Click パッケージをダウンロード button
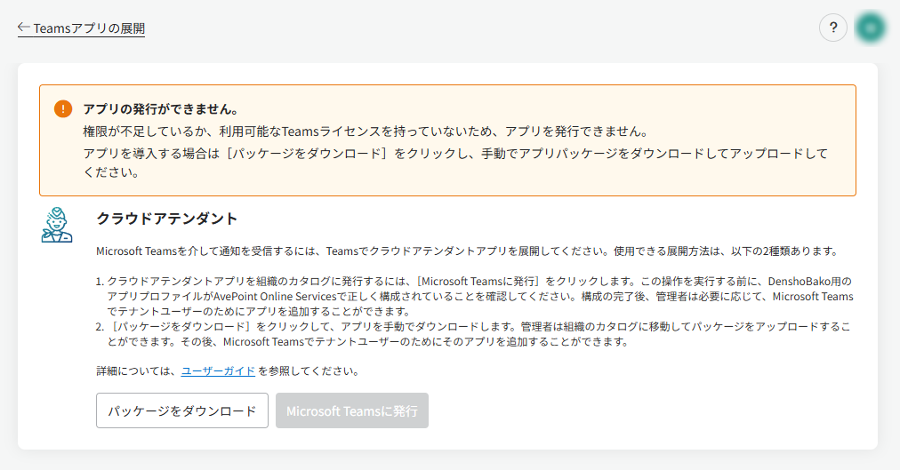The width and height of the screenshot is (900, 470). point(182,410)
